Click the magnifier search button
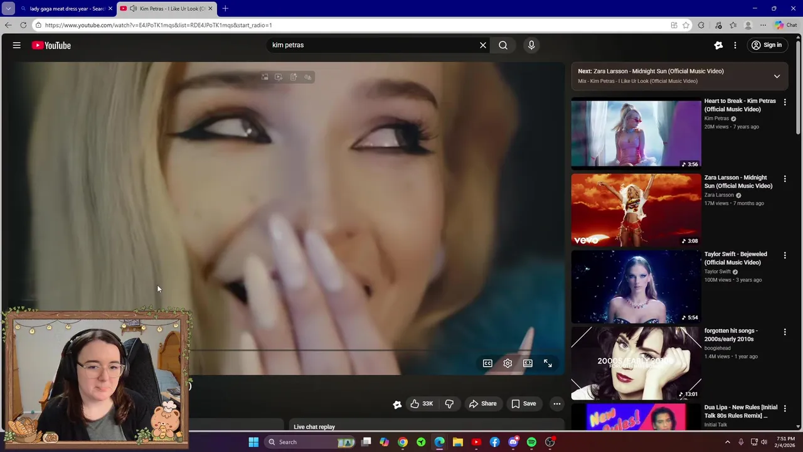 point(503,45)
